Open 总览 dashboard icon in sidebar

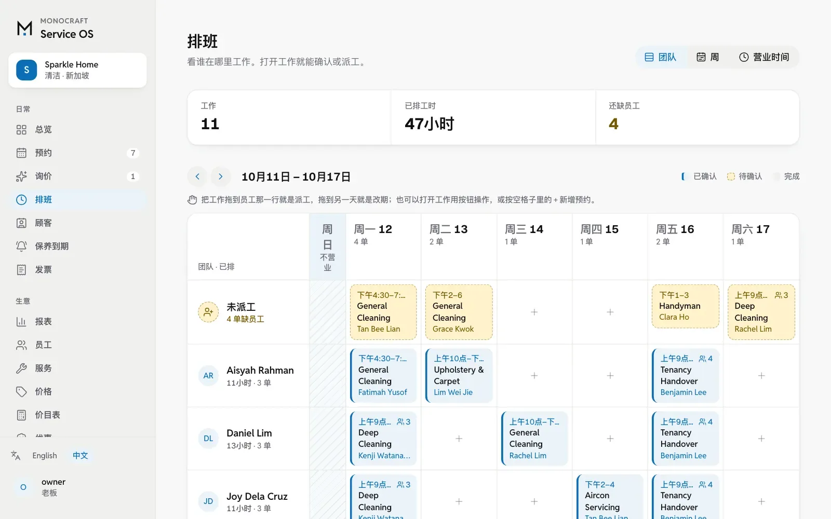(x=21, y=130)
